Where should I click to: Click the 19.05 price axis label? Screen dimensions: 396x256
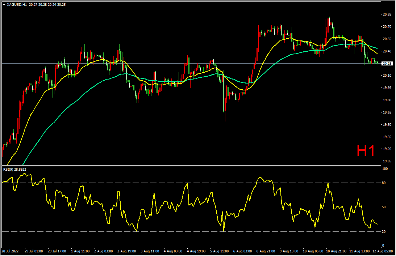pyautogui.click(x=387, y=161)
